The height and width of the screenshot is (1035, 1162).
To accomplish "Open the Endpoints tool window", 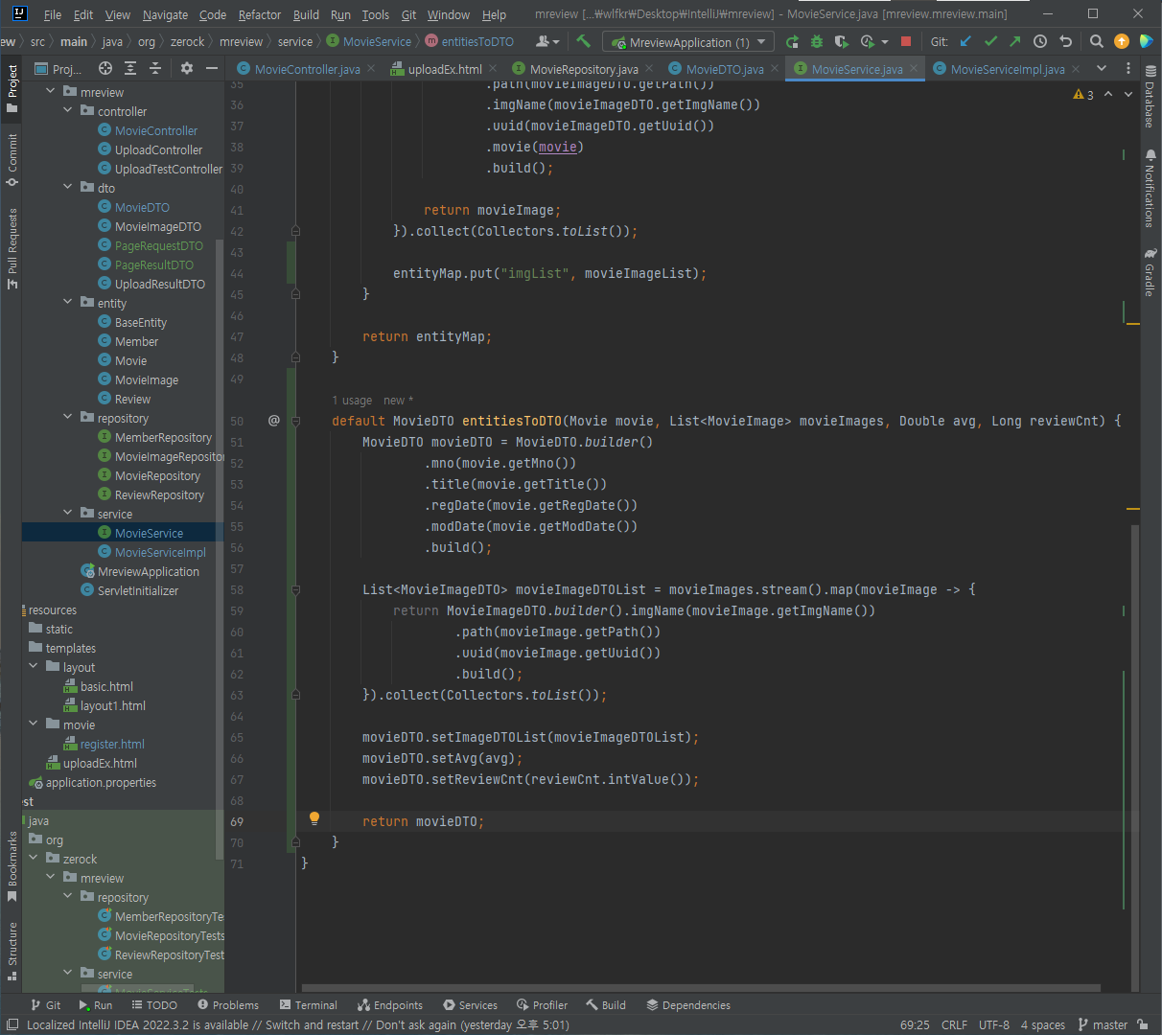I will pyautogui.click(x=390, y=1005).
